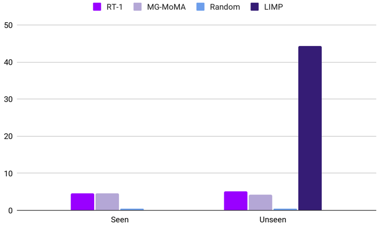Click the MG-MoMA bar in the Unseen group

[260, 202]
